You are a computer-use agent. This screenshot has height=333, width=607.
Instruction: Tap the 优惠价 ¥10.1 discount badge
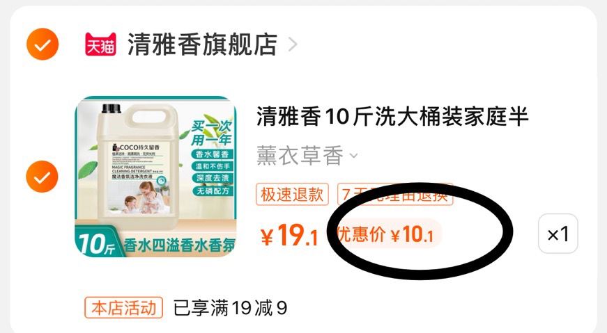(386, 234)
